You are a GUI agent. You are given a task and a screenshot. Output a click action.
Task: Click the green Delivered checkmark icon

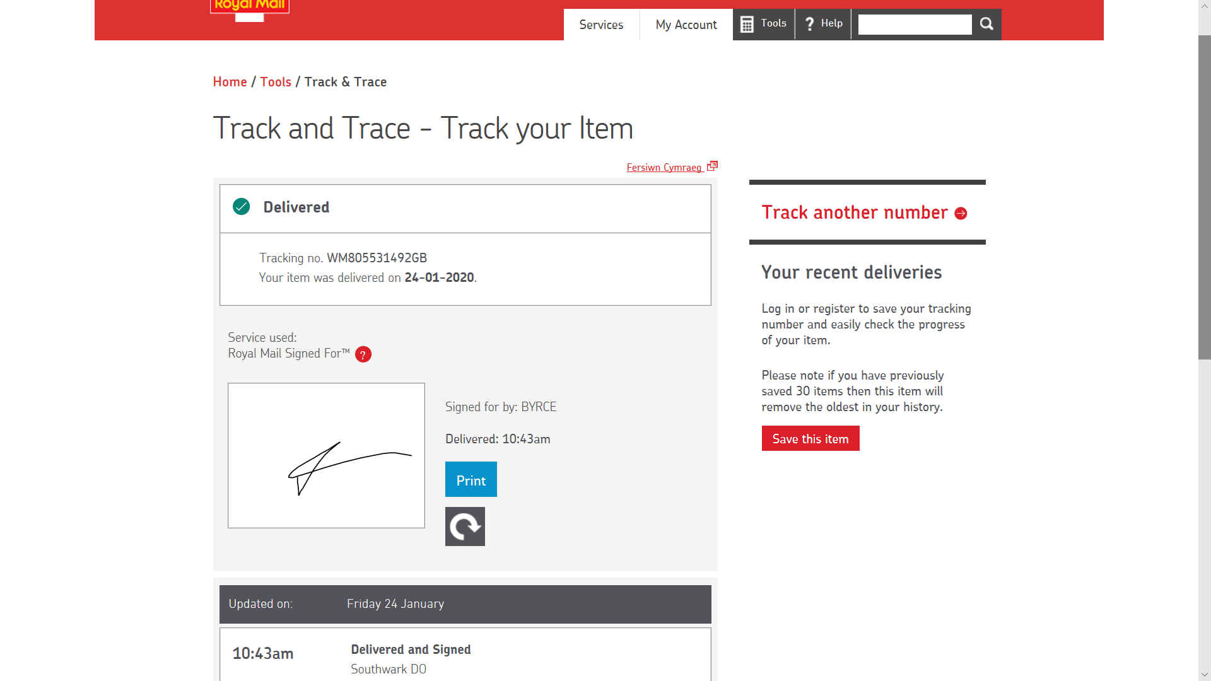(x=241, y=206)
